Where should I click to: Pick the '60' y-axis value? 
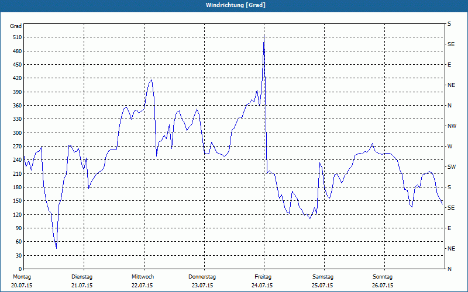point(19,242)
